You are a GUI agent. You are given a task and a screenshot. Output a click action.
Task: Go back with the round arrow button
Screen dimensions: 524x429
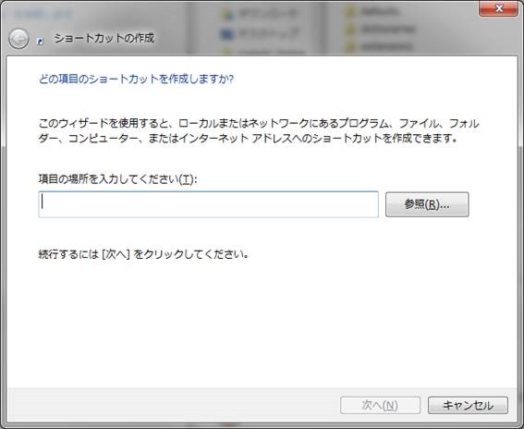tap(18, 39)
